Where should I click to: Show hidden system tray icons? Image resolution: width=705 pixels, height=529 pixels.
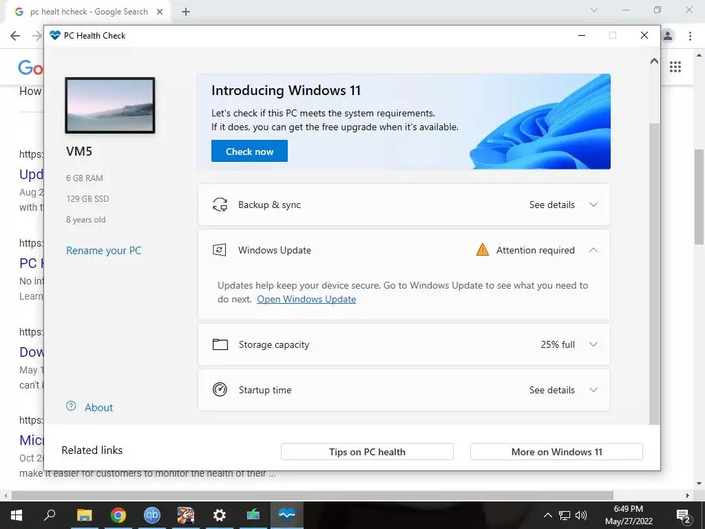point(547,515)
